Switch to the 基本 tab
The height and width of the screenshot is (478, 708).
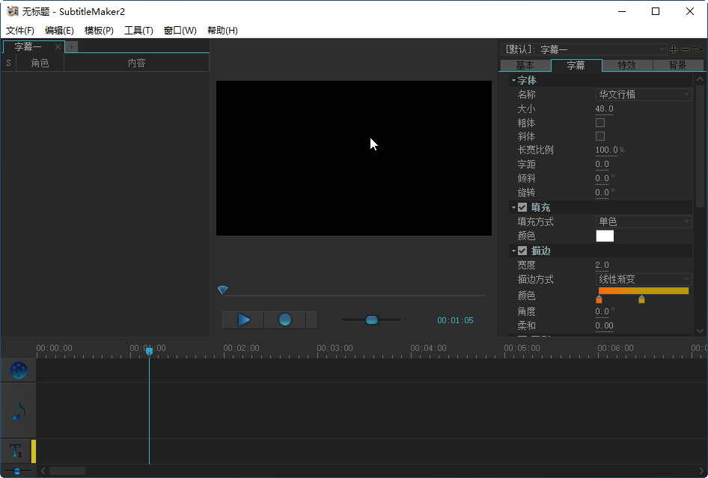tap(525, 65)
